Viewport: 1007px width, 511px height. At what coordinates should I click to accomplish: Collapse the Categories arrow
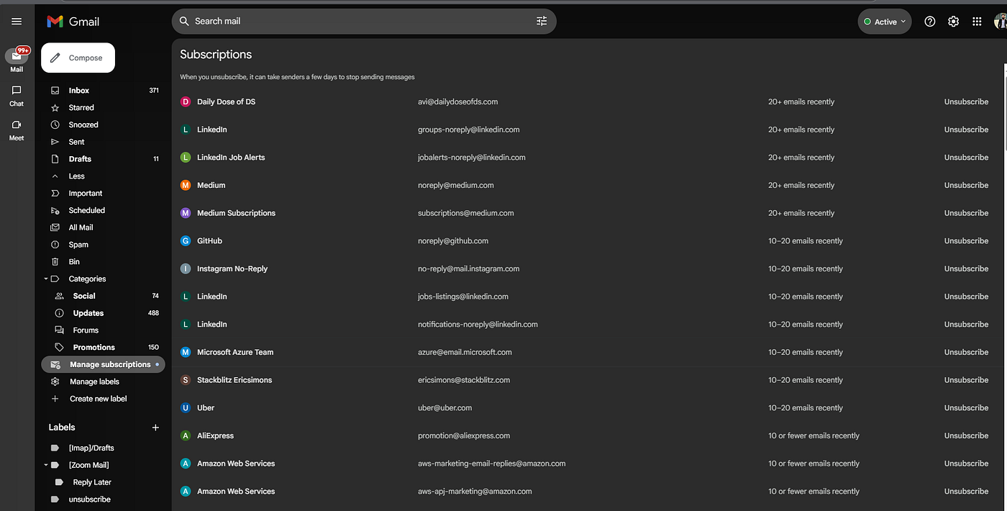coord(46,279)
